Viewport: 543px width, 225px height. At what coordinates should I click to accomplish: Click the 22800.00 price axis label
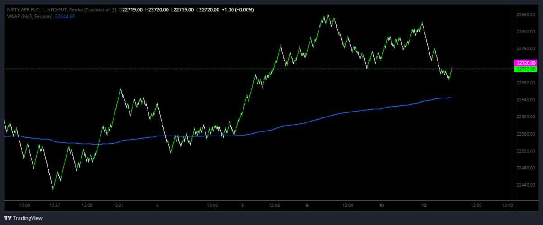click(526, 32)
